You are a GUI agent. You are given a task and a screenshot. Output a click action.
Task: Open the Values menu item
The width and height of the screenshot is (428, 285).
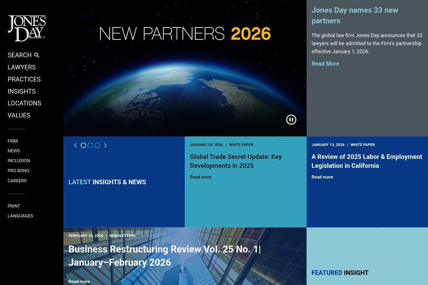tap(19, 115)
